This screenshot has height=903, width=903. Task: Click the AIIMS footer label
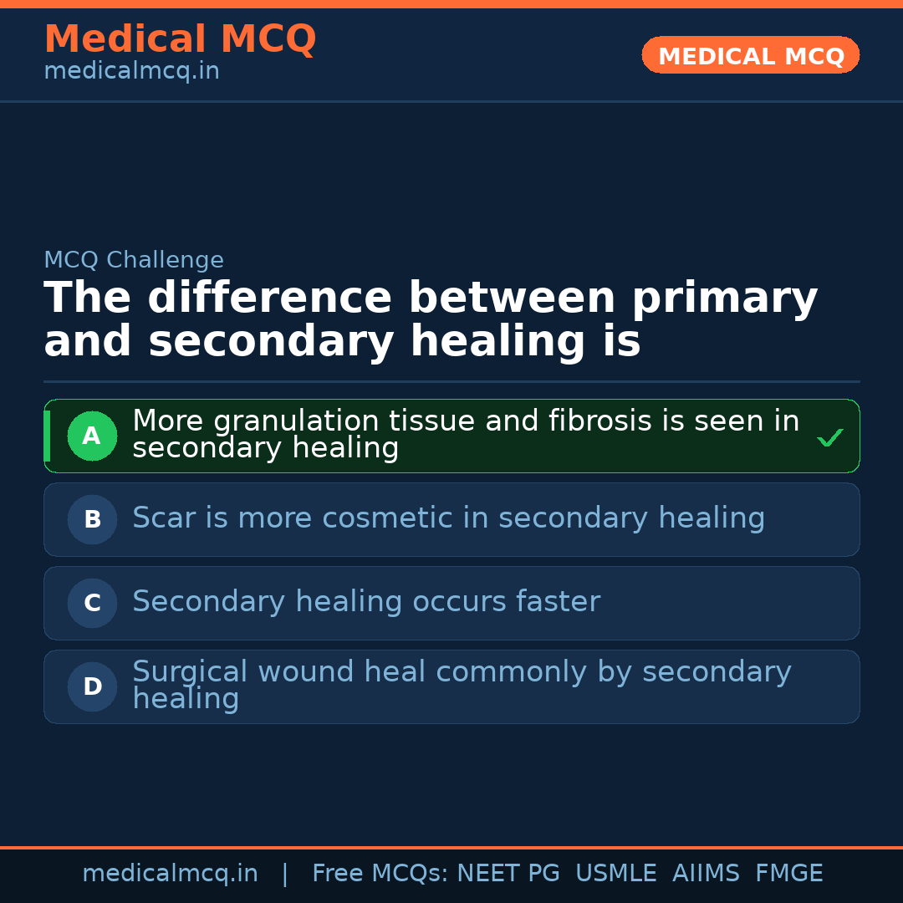(x=706, y=874)
